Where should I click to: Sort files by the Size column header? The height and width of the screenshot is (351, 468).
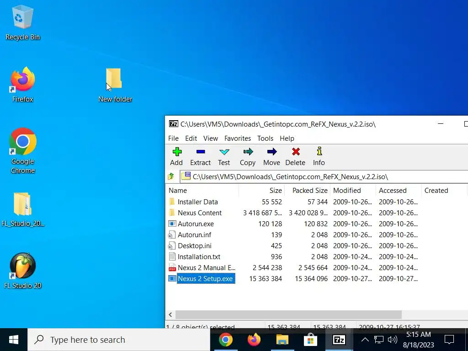pyautogui.click(x=261, y=191)
